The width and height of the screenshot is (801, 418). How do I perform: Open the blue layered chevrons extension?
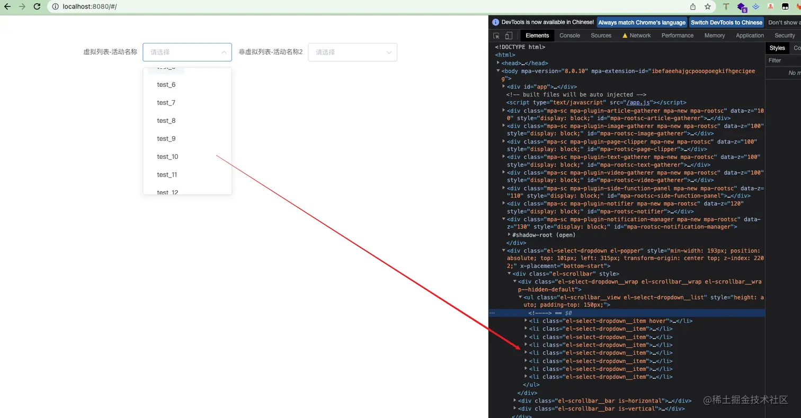click(x=756, y=6)
